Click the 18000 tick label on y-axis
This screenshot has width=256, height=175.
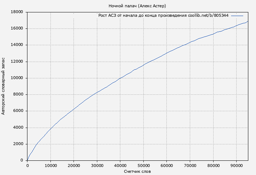tap(17, 12)
